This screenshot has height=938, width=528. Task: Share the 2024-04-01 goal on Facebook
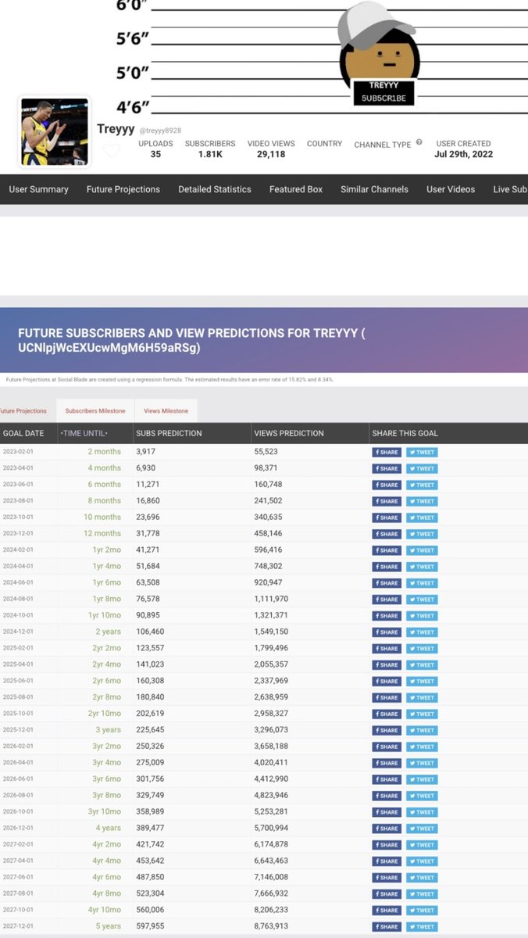(x=387, y=567)
